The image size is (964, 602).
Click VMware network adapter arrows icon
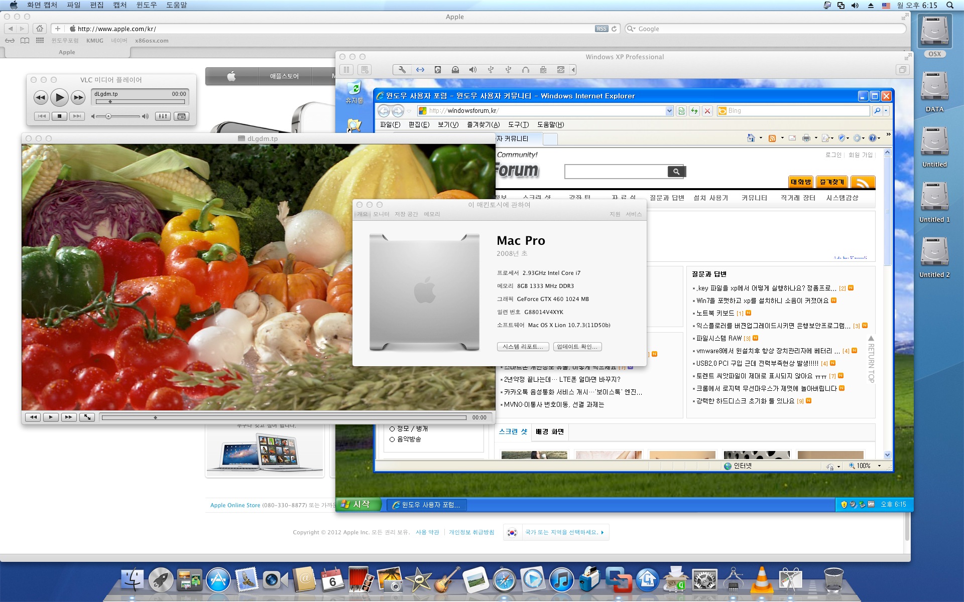(420, 70)
